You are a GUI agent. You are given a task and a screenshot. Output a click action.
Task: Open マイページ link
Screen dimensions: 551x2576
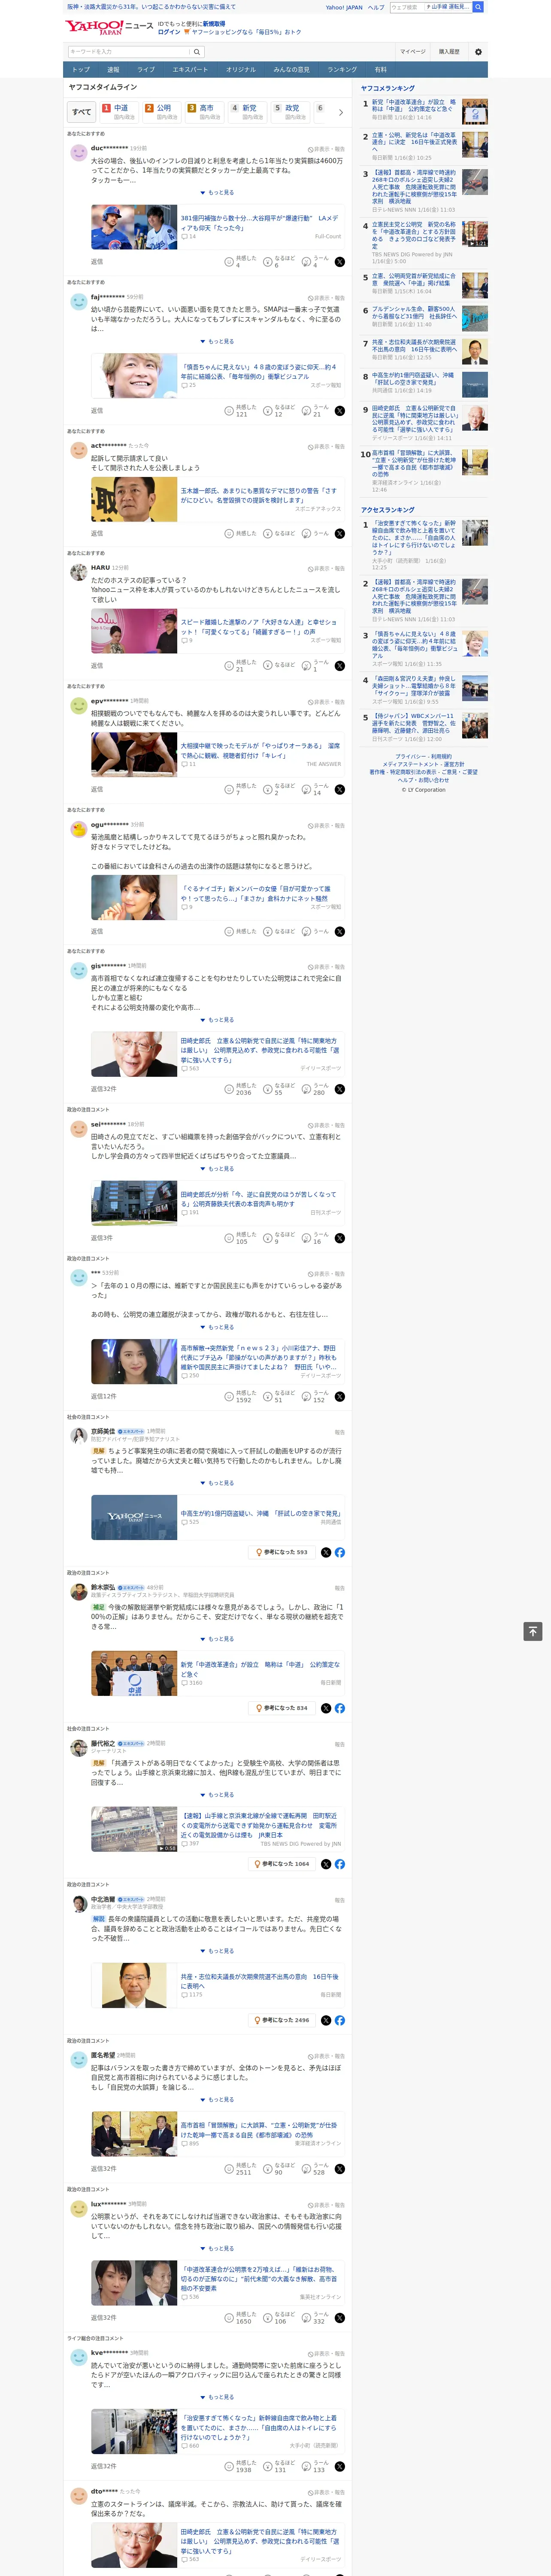(412, 51)
